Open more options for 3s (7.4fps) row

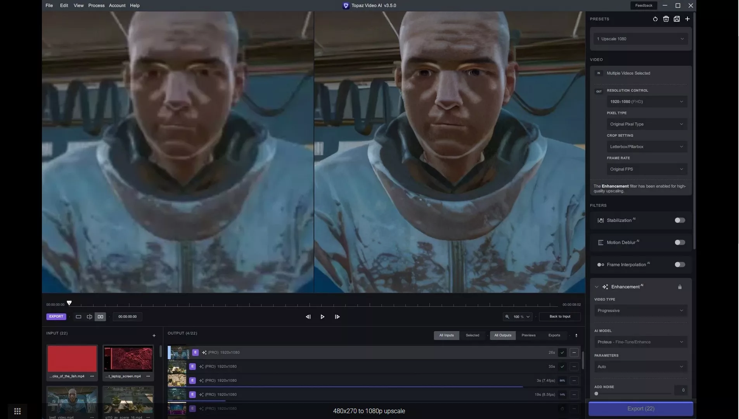click(x=574, y=381)
